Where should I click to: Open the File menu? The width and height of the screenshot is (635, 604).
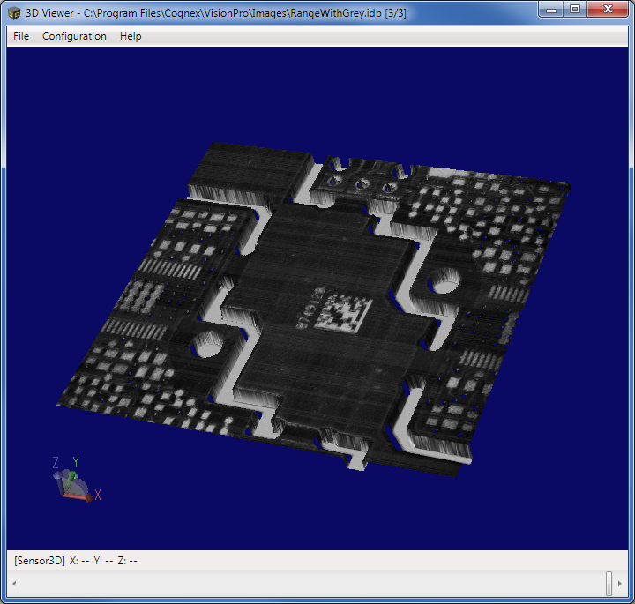click(20, 36)
